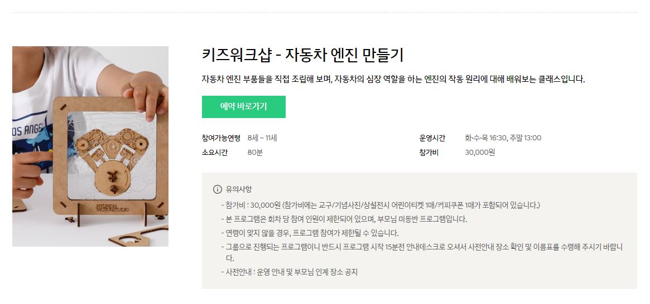Click the class description sentence under the title
The height and width of the screenshot is (304, 650).
click(x=393, y=80)
